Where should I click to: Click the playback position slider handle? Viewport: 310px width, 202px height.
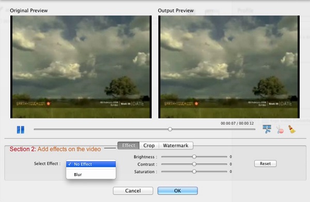[x=170, y=129]
